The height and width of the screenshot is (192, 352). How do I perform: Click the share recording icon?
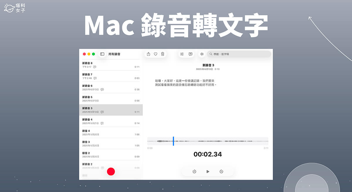click(x=148, y=54)
